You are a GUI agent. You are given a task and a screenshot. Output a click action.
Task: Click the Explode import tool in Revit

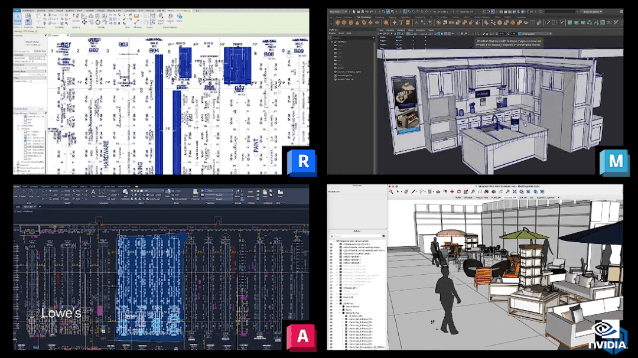[x=170, y=18]
